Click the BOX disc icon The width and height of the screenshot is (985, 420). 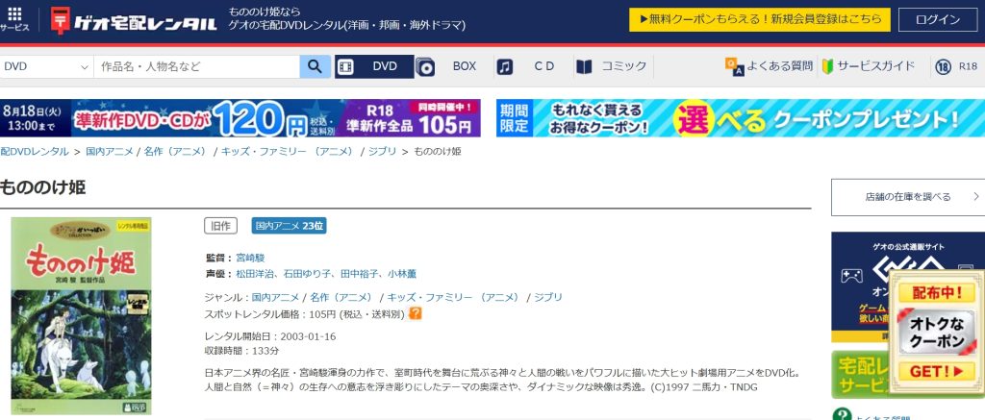[x=425, y=66]
